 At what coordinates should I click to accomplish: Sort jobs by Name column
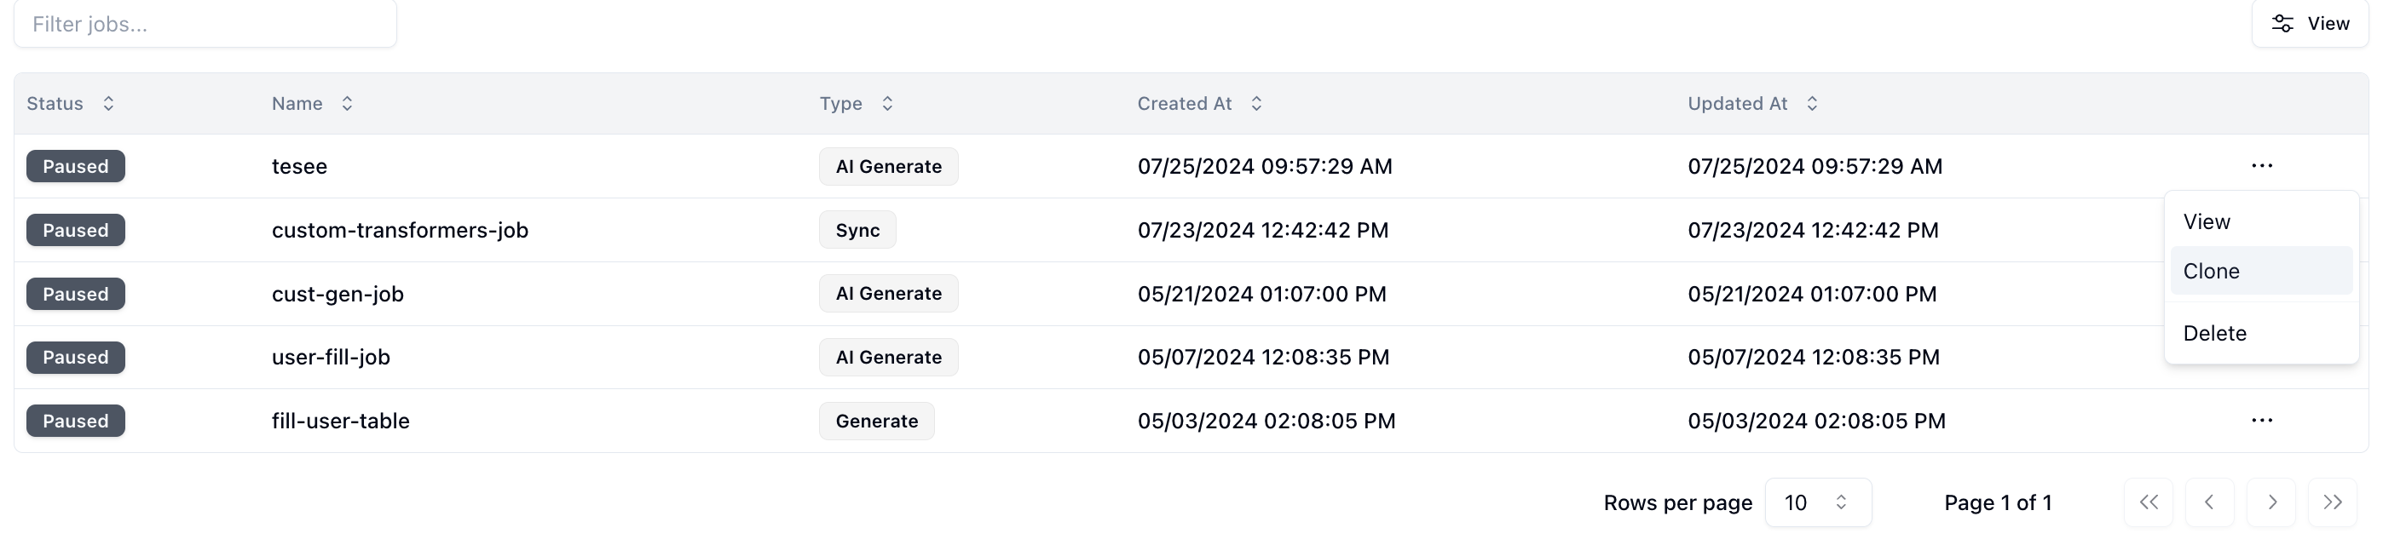click(x=312, y=103)
